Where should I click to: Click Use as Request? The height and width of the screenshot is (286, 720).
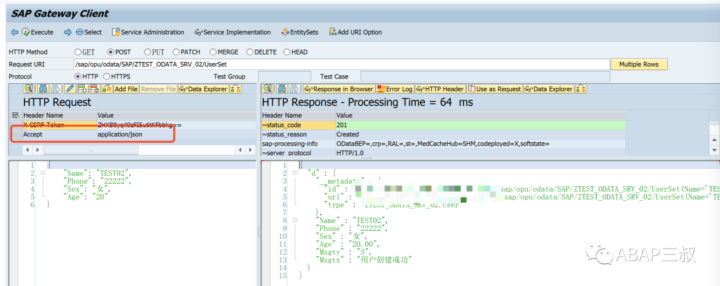click(494, 89)
